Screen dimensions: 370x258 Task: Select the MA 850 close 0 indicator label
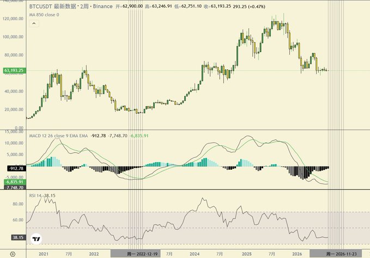click(44, 15)
